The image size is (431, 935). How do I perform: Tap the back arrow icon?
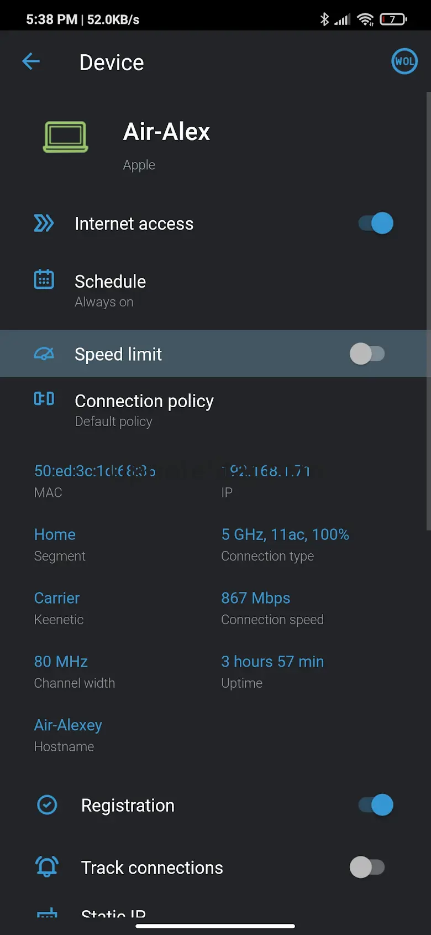(x=31, y=61)
